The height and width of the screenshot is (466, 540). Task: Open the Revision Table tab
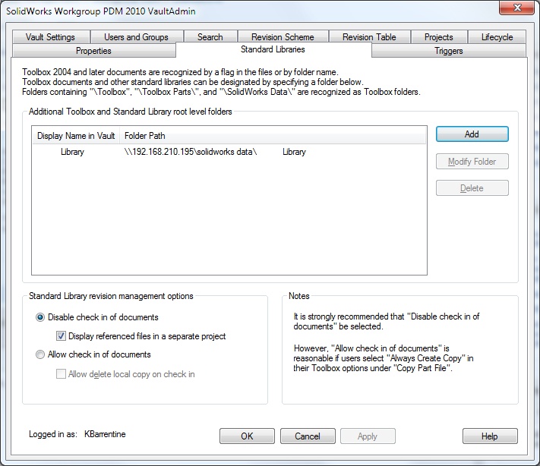(x=369, y=37)
